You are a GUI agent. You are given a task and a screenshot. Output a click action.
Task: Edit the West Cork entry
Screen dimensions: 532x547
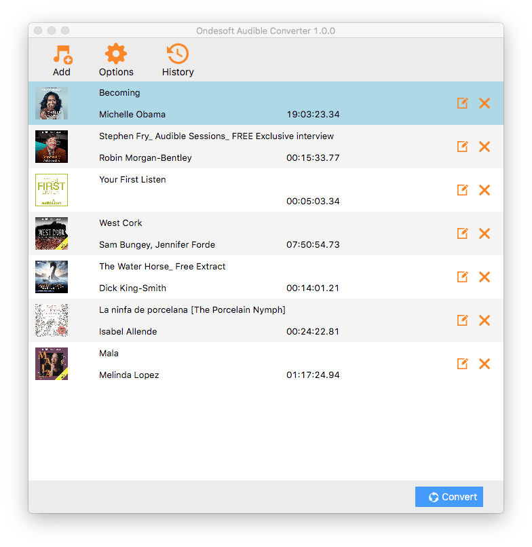pyautogui.click(x=463, y=233)
